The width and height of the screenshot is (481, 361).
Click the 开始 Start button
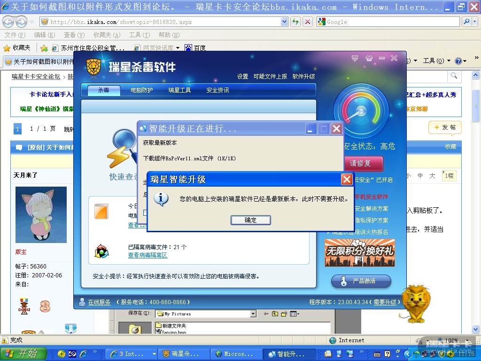(23, 354)
